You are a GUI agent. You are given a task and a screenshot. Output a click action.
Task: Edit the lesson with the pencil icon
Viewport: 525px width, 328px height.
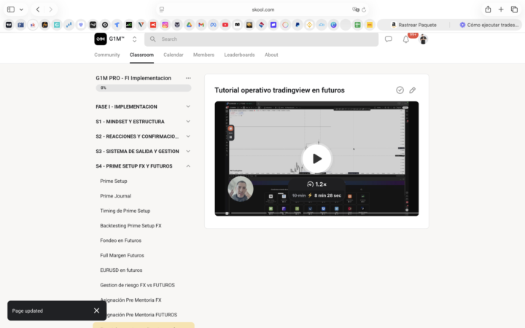413,90
